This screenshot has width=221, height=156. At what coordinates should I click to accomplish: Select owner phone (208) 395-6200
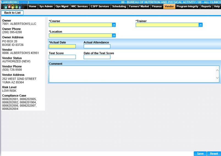tap(12, 32)
